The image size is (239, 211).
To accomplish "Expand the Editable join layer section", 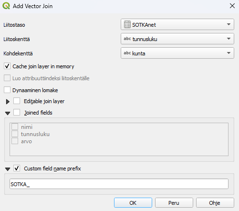I will (8, 102).
